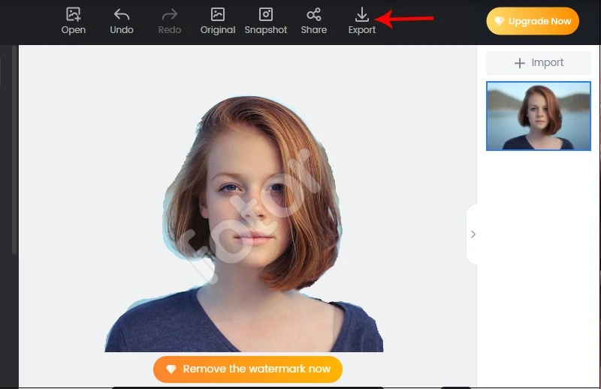Image resolution: width=601 pixels, height=389 pixels.
Task: Click diamond icon on watermark removal button
Action: pyautogui.click(x=171, y=369)
